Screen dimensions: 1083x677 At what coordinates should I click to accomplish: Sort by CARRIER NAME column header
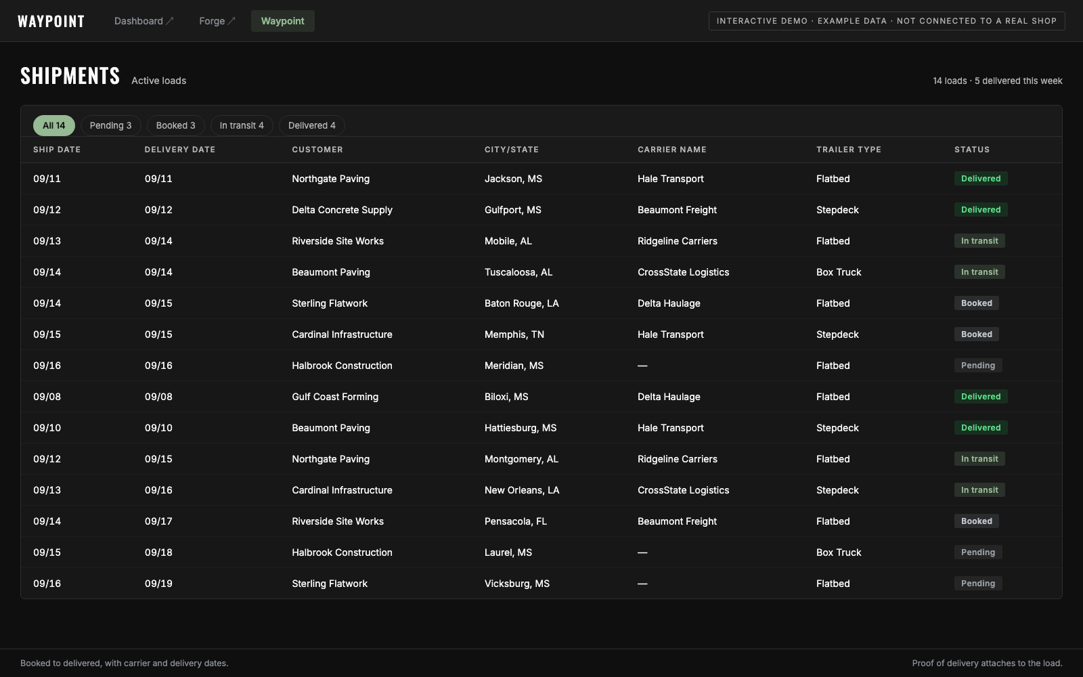pos(672,150)
